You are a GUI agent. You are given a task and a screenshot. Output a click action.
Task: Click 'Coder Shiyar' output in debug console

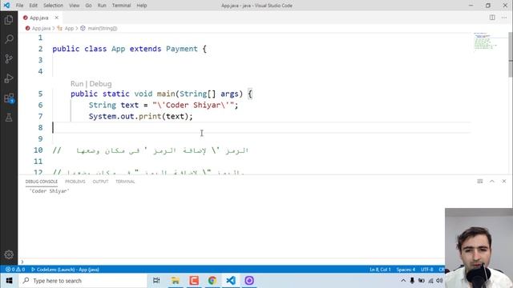coord(50,191)
